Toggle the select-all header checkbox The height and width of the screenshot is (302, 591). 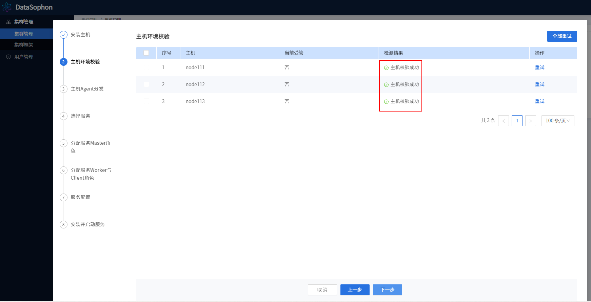point(146,53)
